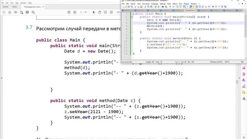Click the tab bar scroll-left arrow in Notepad++
Image resolution: width=247 pixels, height=139 pixels.
tap(244, 10)
